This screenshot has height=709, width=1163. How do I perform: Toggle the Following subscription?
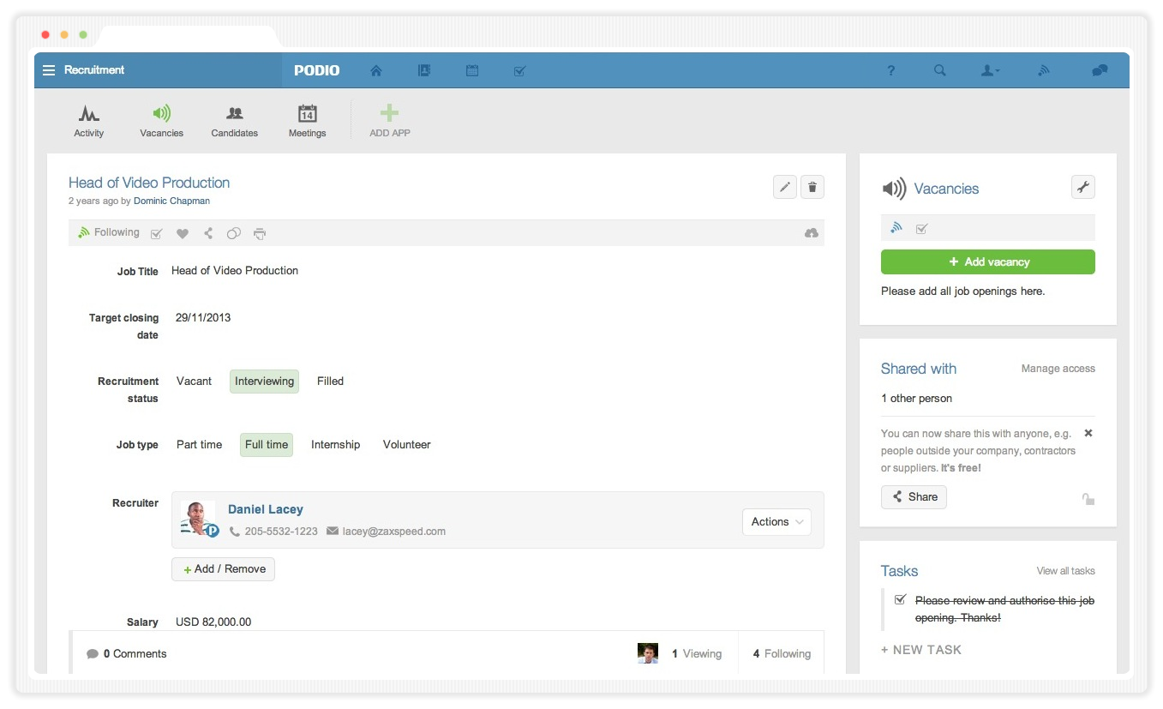pyautogui.click(x=108, y=232)
